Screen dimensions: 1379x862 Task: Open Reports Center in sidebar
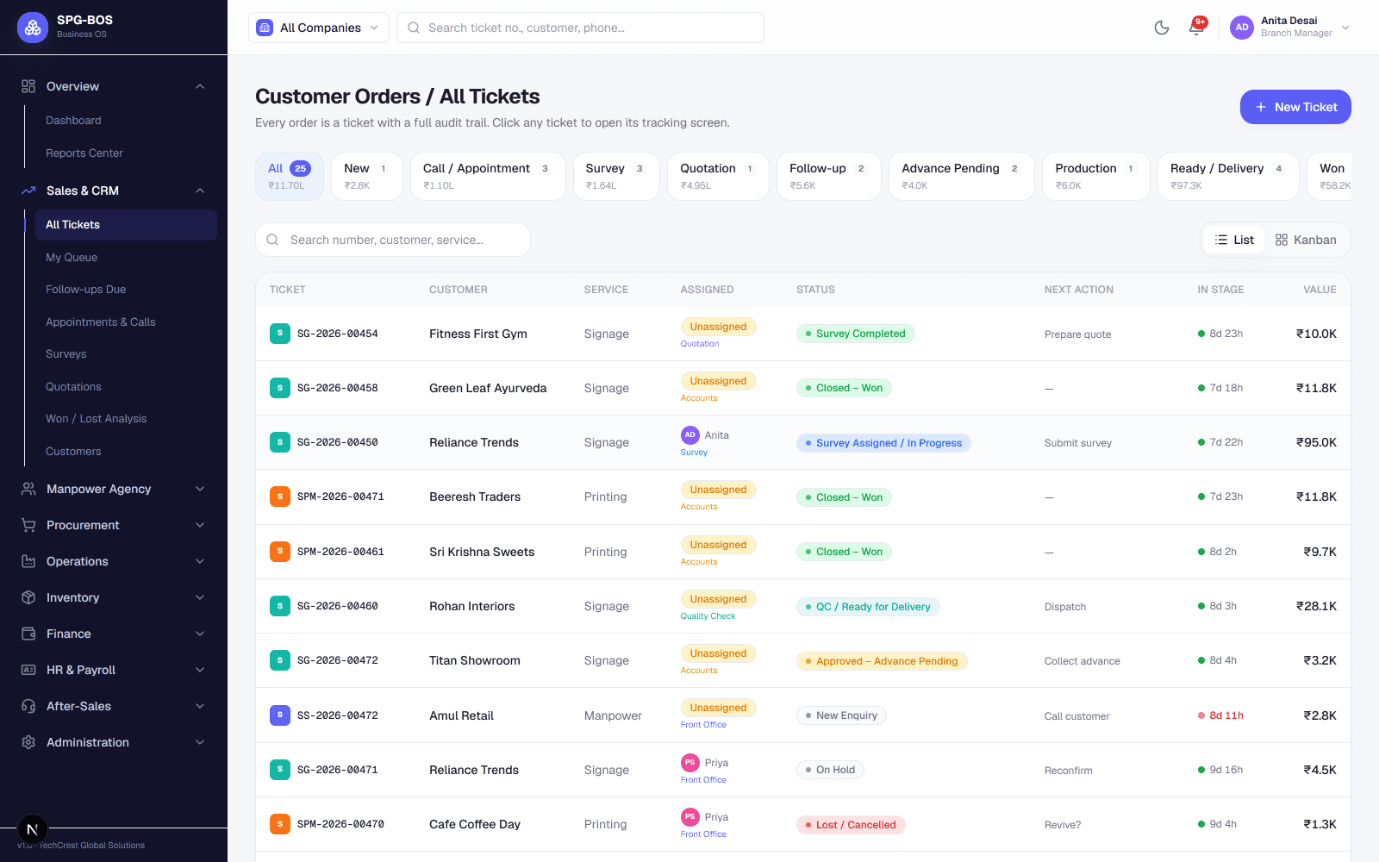coord(84,153)
